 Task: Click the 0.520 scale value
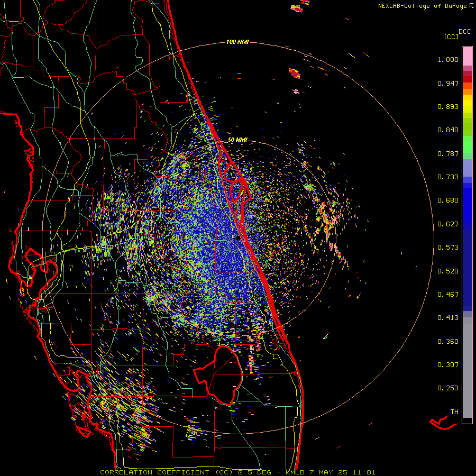[448, 271]
